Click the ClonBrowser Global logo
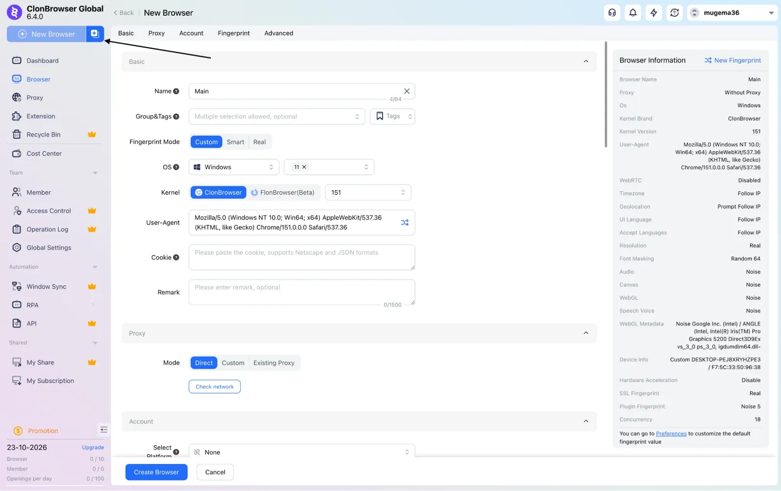Screen dimensions: 781x491 click(x=15, y=13)
